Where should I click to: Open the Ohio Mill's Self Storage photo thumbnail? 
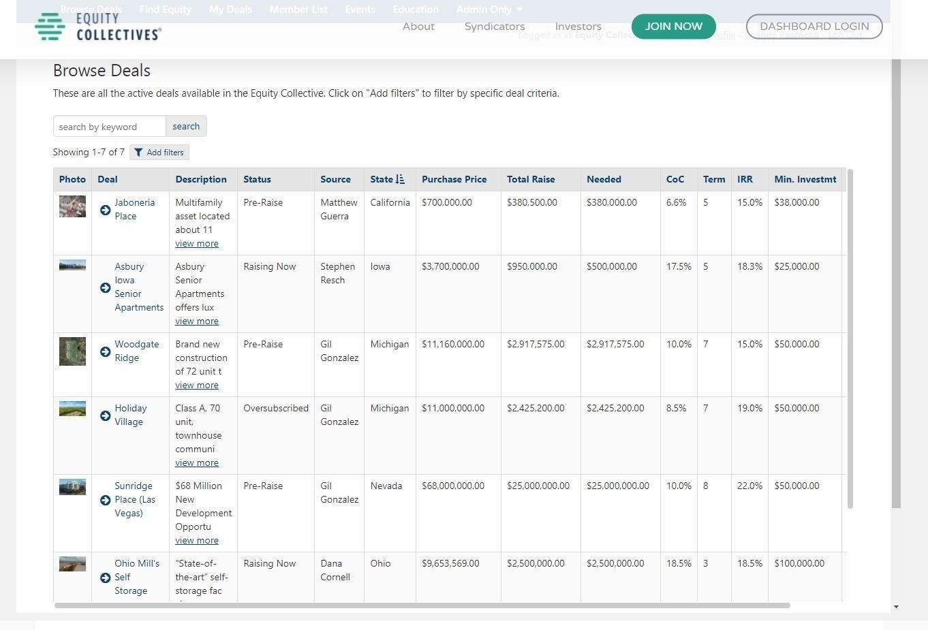point(72,564)
